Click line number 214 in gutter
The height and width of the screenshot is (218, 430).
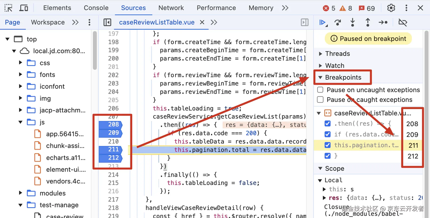coord(113,175)
